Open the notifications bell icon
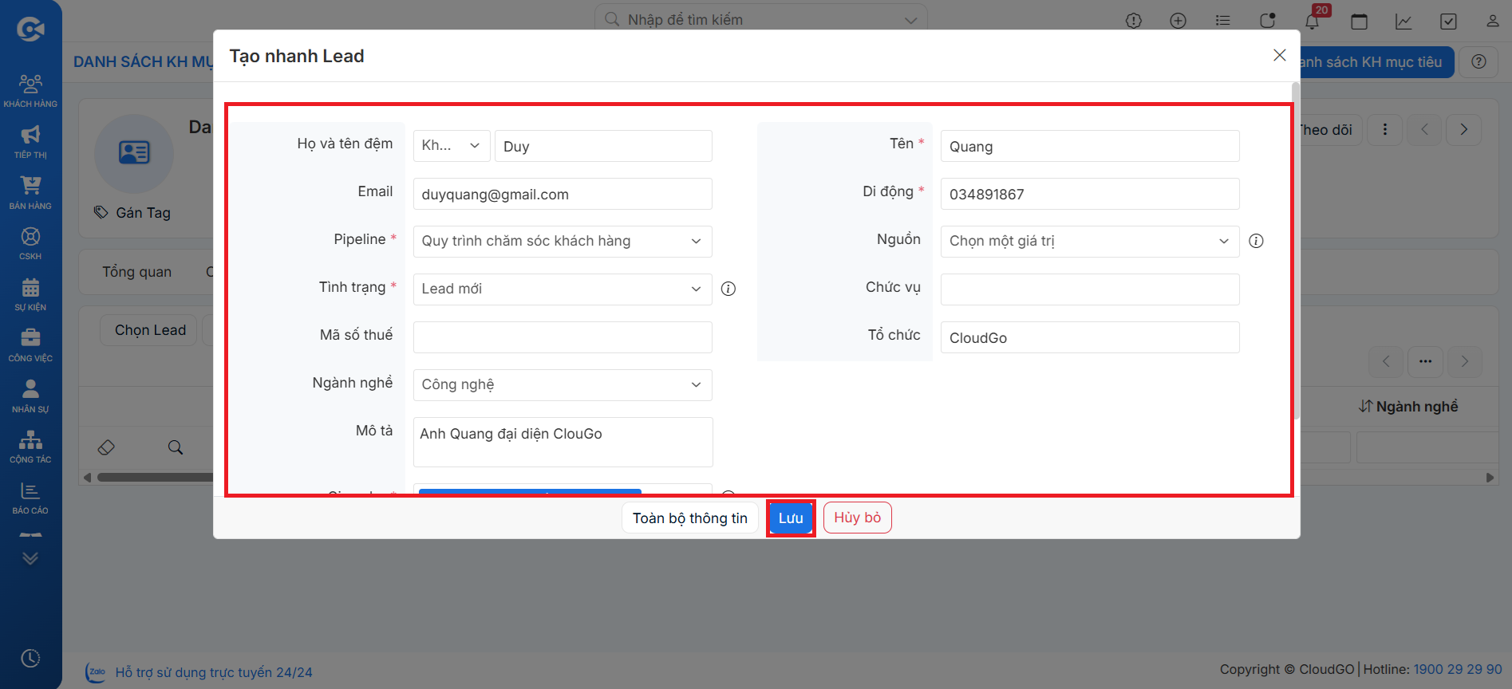 [1313, 21]
